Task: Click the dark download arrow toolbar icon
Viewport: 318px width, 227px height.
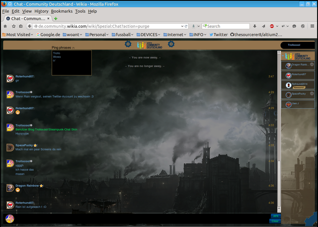Action: [255, 26]
